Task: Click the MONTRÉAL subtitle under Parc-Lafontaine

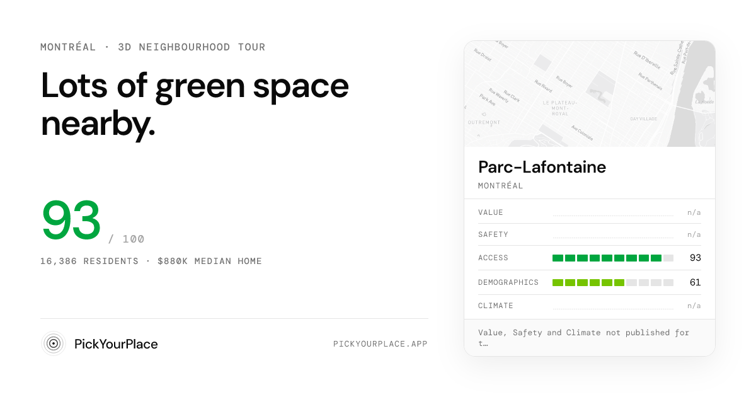Action: (501, 186)
